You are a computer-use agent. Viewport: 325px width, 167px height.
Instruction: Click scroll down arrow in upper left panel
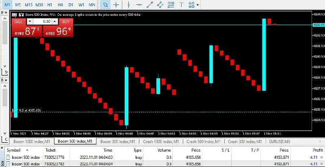[5, 66]
